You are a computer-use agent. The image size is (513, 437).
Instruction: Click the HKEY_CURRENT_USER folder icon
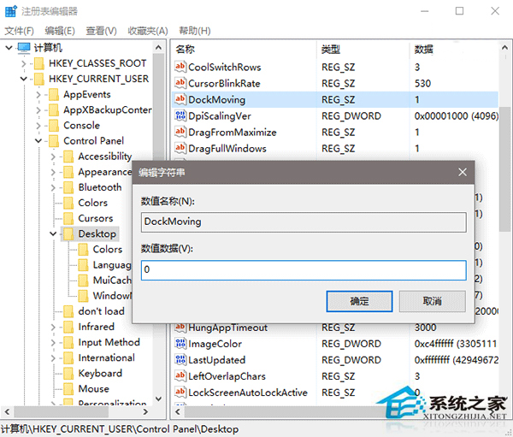[39, 79]
